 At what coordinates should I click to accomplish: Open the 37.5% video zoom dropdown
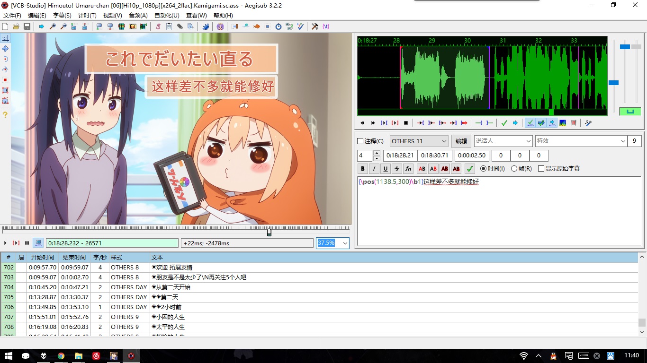pyautogui.click(x=332, y=243)
